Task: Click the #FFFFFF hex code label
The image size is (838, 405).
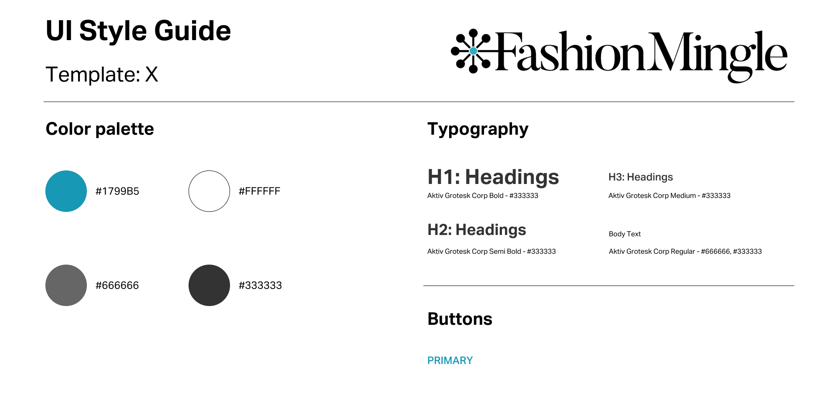Action: tap(259, 191)
